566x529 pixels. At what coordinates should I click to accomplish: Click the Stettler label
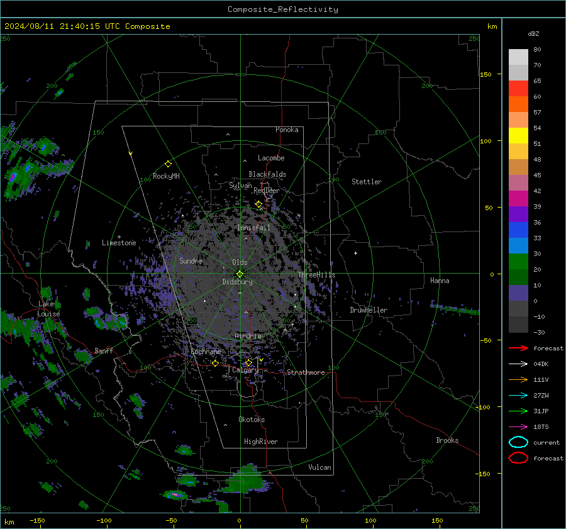click(x=367, y=182)
